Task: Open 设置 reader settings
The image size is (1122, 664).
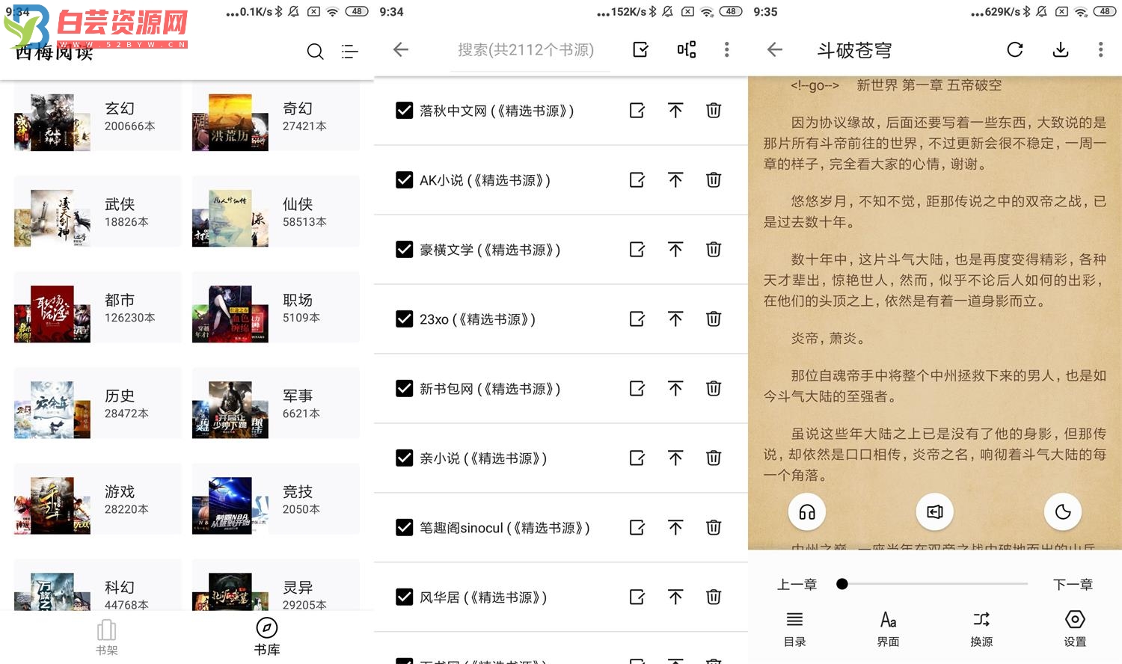Action: [1075, 630]
